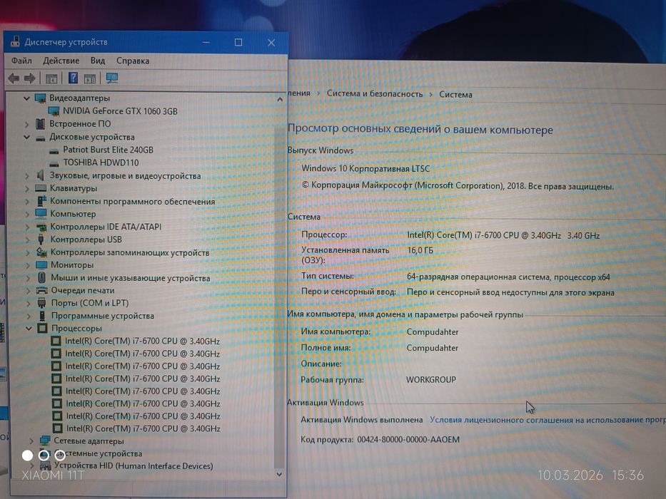Viewport: 666px width, 499px height.
Task: Collapse the Видеоадаптеры tree node
Action: pos(26,98)
